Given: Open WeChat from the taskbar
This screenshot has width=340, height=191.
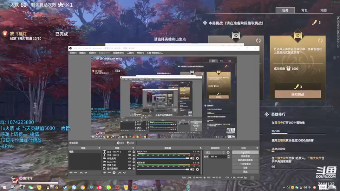Looking at the screenshot, I should pos(30,187).
